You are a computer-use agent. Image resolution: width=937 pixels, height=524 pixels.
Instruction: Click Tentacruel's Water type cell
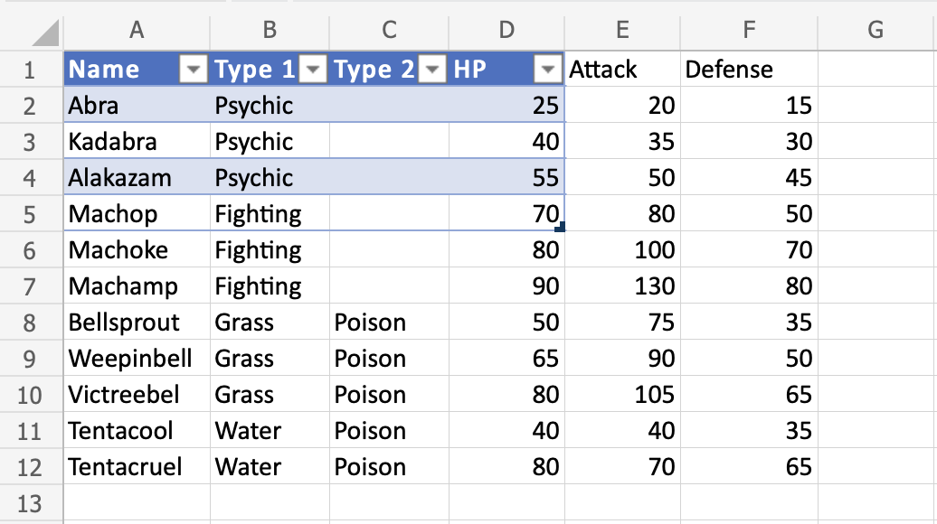point(270,467)
